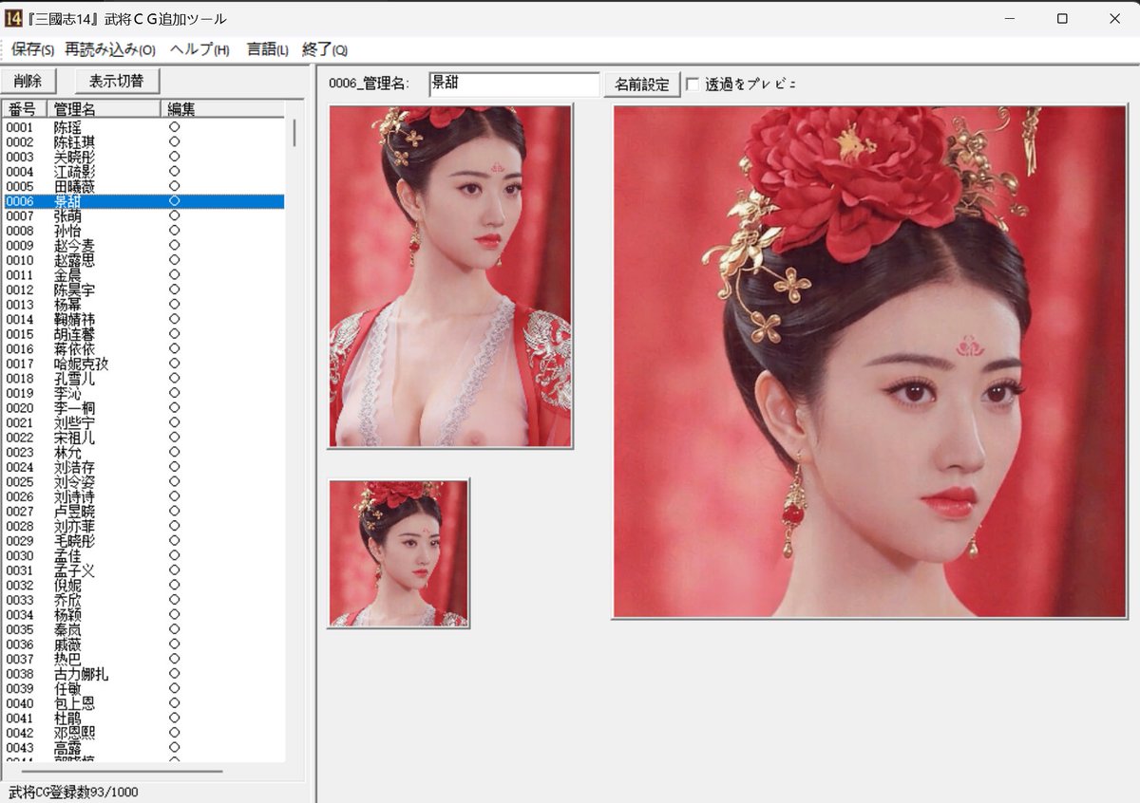Select list row 0028 刘亦菲
The image size is (1140, 803).
pos(143,527)
